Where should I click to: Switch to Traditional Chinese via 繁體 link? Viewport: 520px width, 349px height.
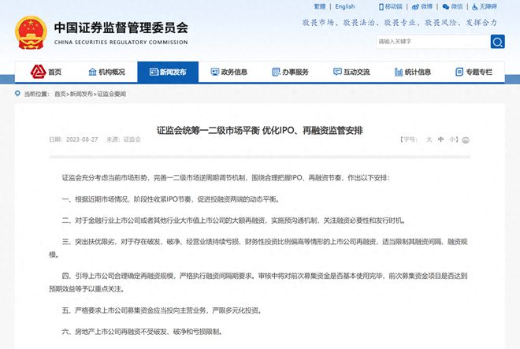tap(320, 6)
